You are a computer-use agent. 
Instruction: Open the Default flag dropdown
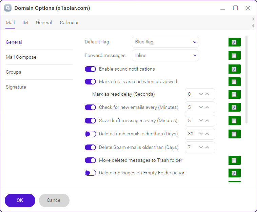click(x=165, y=42)
